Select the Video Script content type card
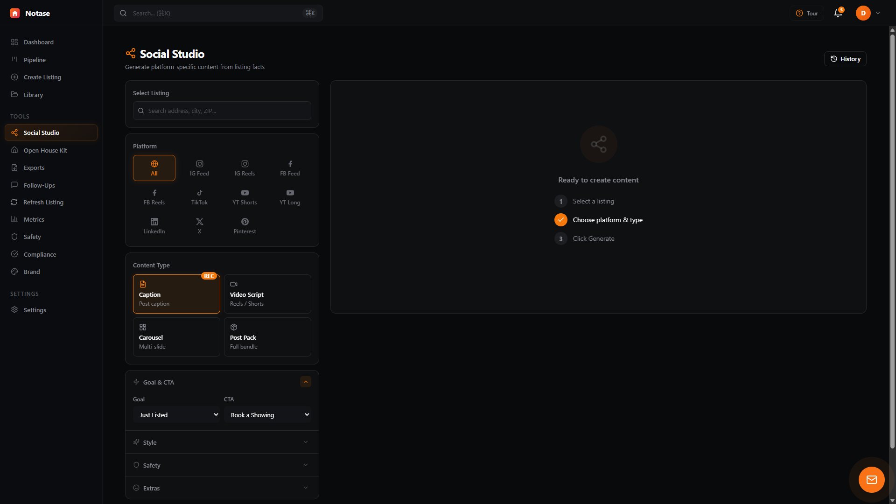Viewport: 896px width, 504px height. (267, 294)
